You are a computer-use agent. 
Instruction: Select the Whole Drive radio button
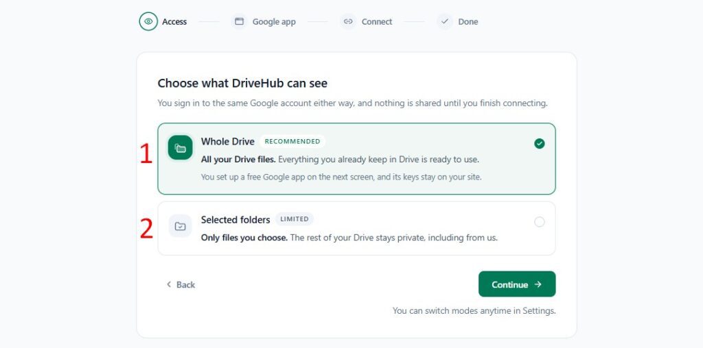point(540,144)
